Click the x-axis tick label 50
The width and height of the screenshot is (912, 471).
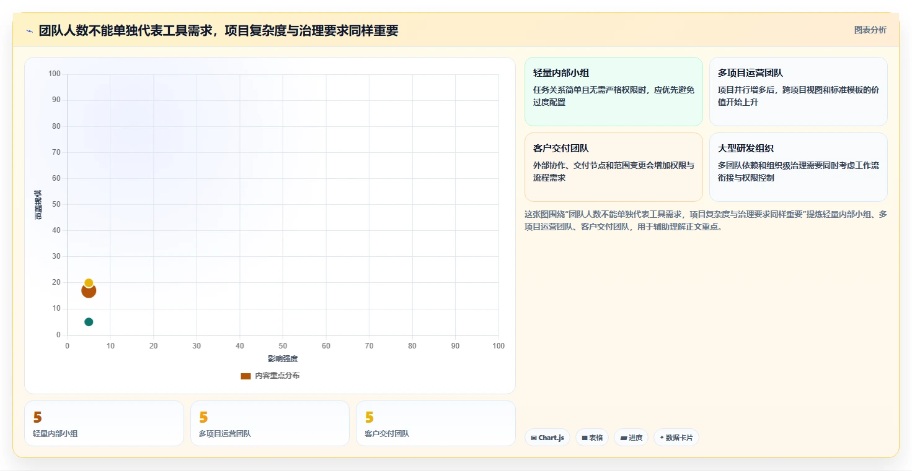283,346
